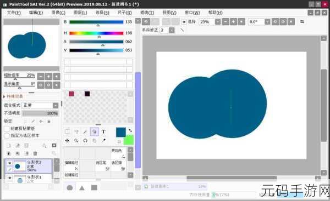Click the toolbar zoom out minus button
The width and height of the screenshot is (330, 201).
click(226, 21)
